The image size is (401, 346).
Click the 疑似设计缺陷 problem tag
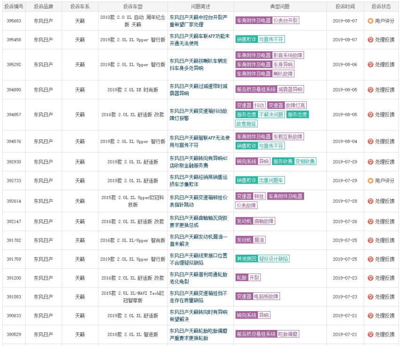(273, 259)
